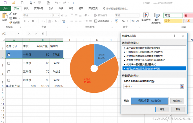
Task: Open the Alignment group dialog launcher
Action: pyautogui.click(x=112, y=27)
